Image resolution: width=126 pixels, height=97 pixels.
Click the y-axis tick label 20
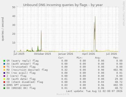(14, 34)
